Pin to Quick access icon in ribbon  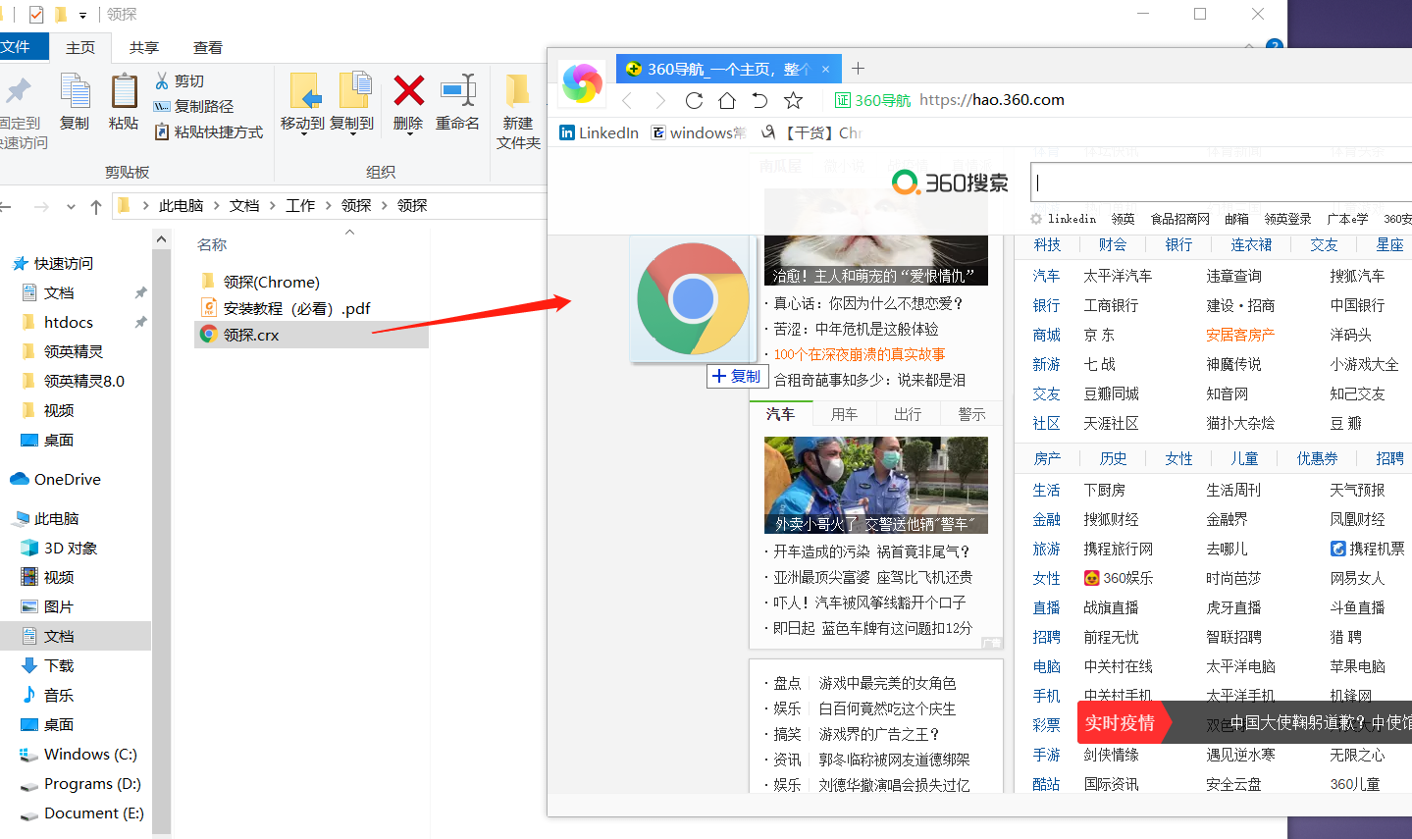coord(19,92)
